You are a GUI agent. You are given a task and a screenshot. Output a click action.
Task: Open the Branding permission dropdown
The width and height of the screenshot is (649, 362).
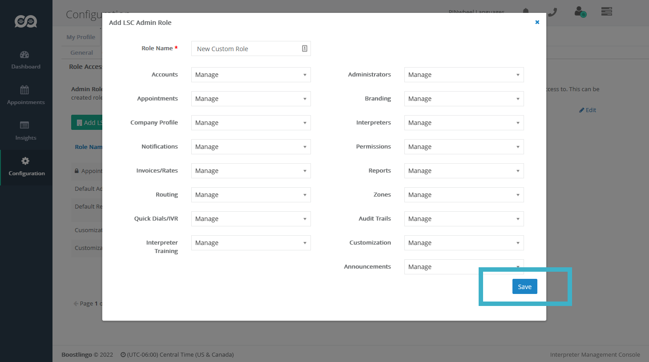click(x=464, y=99)
